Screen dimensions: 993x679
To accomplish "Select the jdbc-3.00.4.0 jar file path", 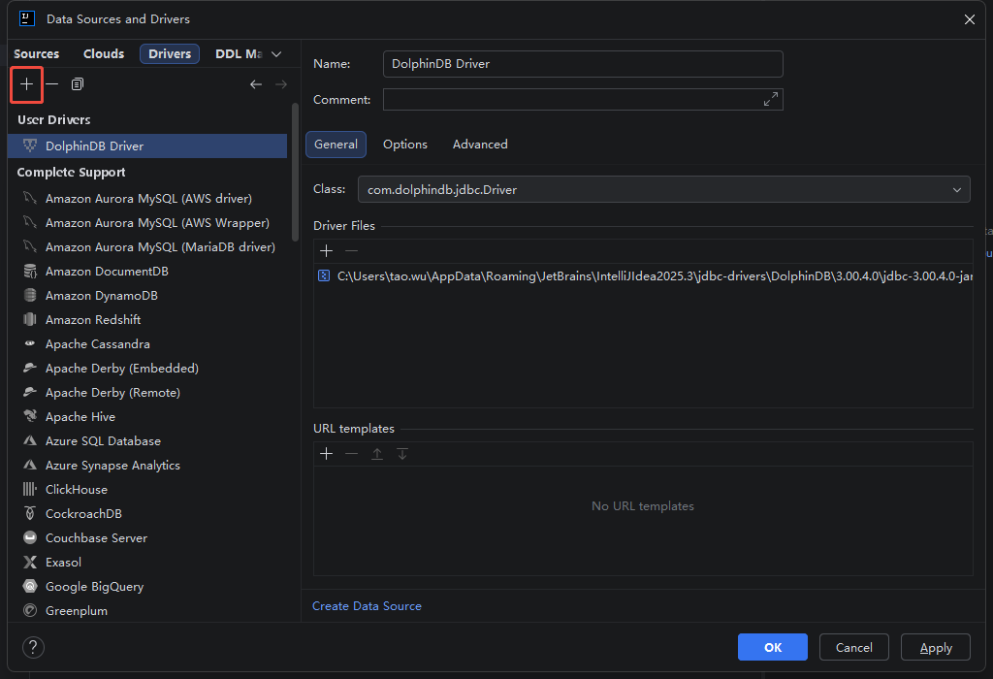I will tap(644, 275).
